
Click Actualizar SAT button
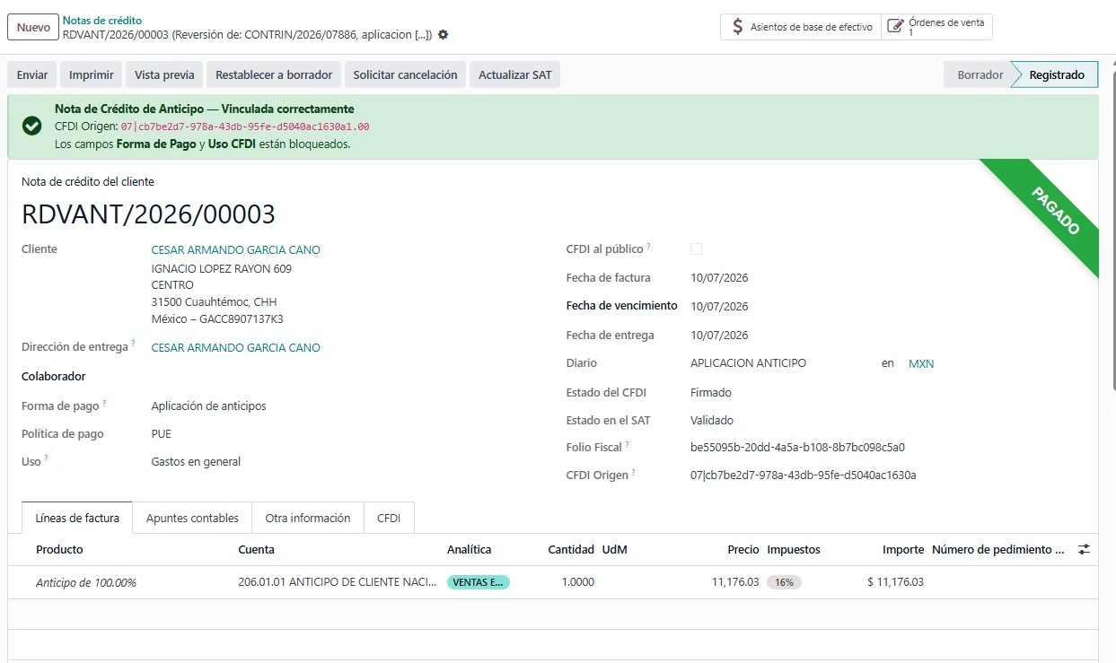pos(514,74)
